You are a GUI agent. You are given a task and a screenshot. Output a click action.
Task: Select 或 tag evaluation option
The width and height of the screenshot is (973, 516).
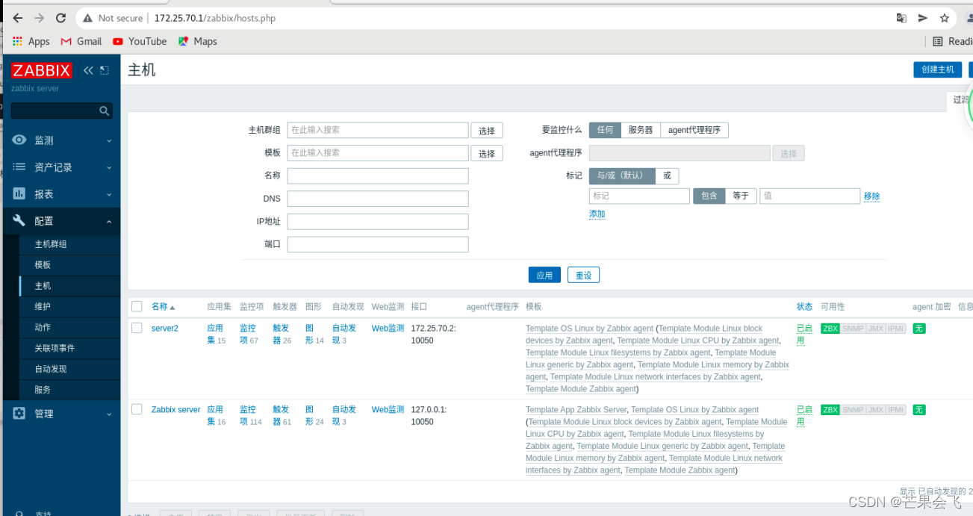(667, 176)
